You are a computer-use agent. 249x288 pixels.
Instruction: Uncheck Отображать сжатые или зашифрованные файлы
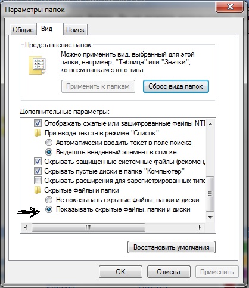[38, 123]
